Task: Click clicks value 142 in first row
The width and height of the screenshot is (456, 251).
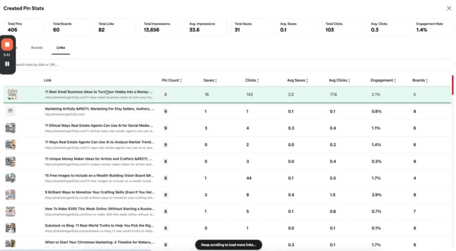Action: point(249,95)
